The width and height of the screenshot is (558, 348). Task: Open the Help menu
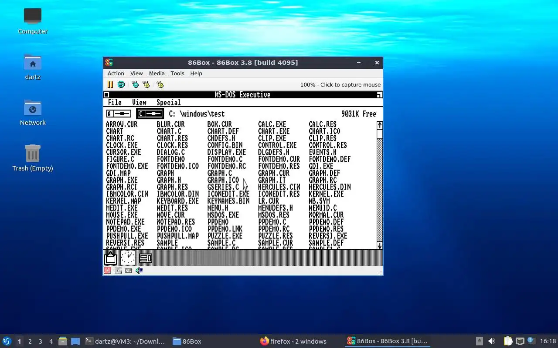[x=196, y=73]
